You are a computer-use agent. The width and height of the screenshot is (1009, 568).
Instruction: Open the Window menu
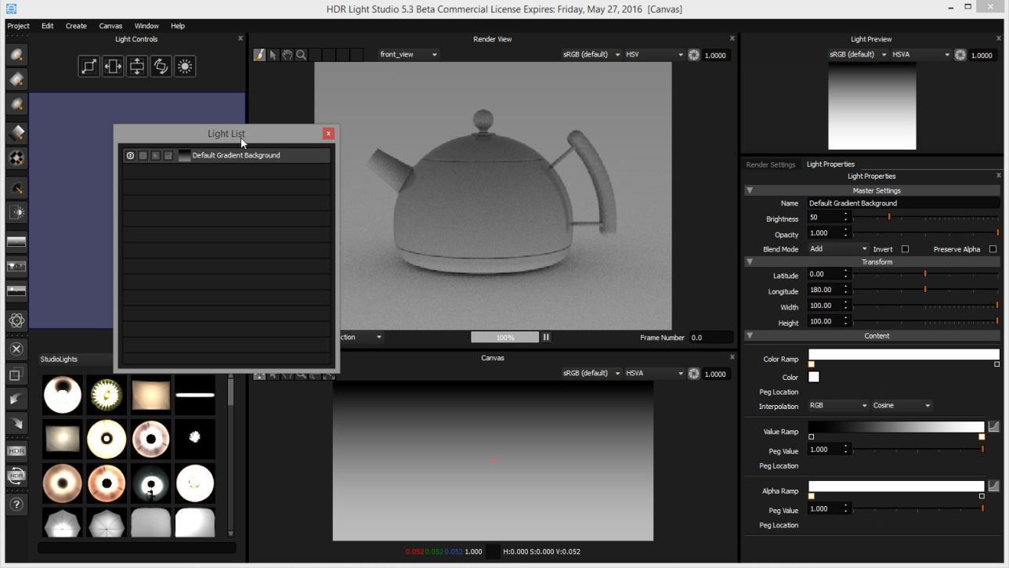146,26
